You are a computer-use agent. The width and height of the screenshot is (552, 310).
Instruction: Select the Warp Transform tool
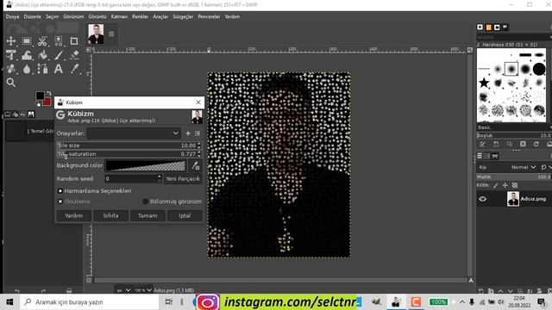pos(27,55)
